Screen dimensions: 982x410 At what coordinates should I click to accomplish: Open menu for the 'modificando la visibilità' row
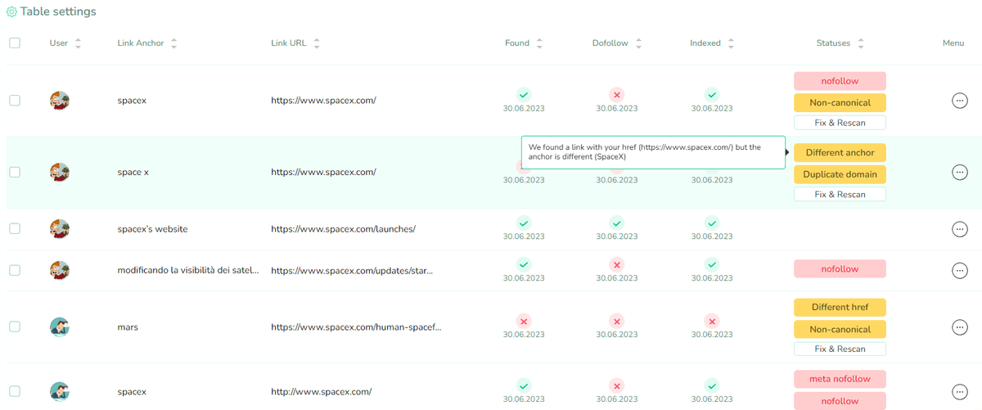pos(960,270)
